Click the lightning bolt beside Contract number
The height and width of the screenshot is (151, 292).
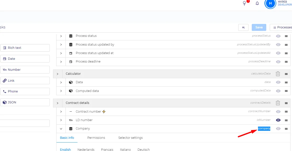(x=104, y=111)
